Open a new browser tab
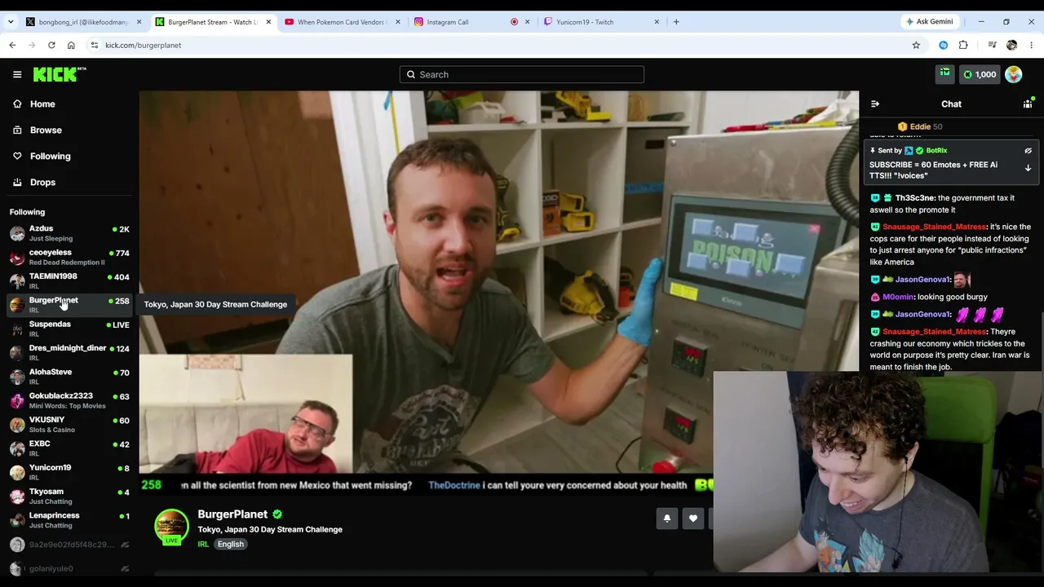1044x587 pixels. [676, 22]
